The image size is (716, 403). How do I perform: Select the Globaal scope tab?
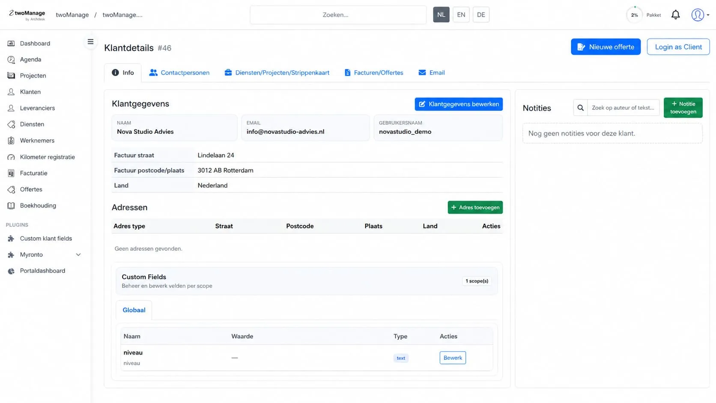[x=134, y=310]
